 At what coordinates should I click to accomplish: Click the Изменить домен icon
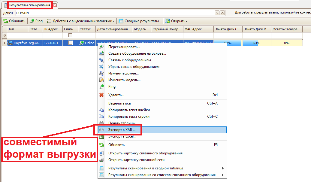click(x=101, y=73)
